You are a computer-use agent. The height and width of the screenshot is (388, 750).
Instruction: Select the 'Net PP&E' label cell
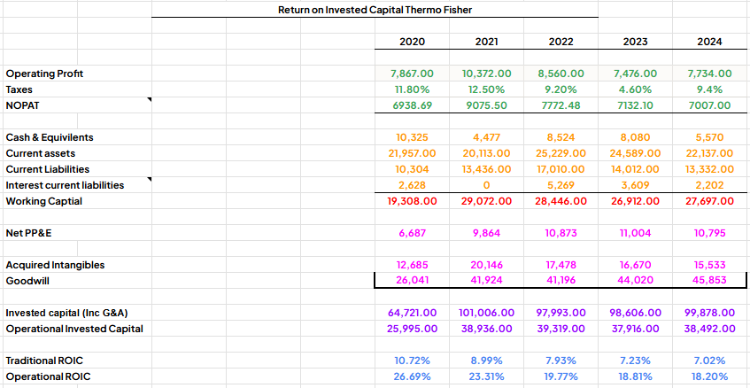coord(27,233)
